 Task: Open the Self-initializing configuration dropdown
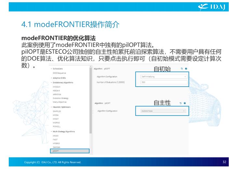pyautogui.click(x=164, y=77)
